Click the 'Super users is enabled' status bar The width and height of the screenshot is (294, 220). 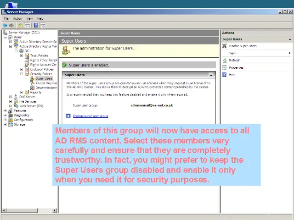[139, 65]
